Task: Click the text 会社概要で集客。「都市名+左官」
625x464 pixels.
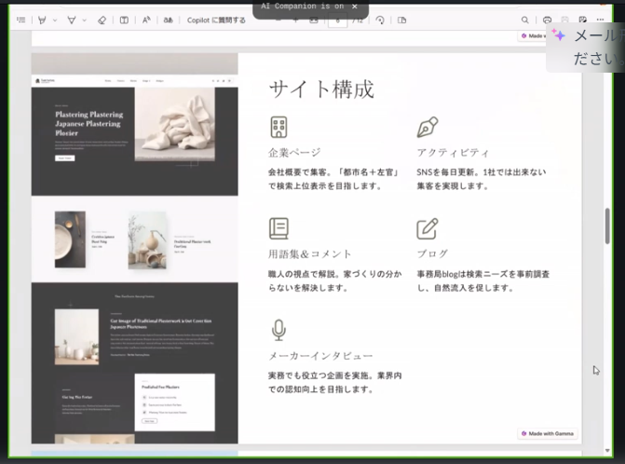Action: [333, 172]
